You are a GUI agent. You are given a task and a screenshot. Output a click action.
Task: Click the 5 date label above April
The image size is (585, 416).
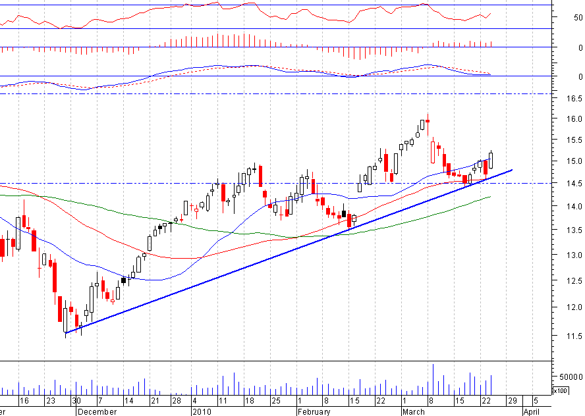pyautogui.click(x=536, y=401)
